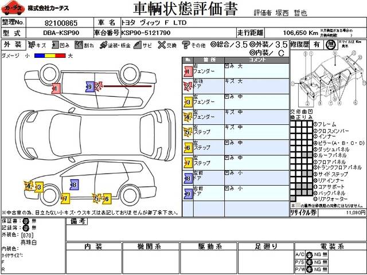
Task: Select blue marker 8 on car door diagram
Action: [74, 184]
